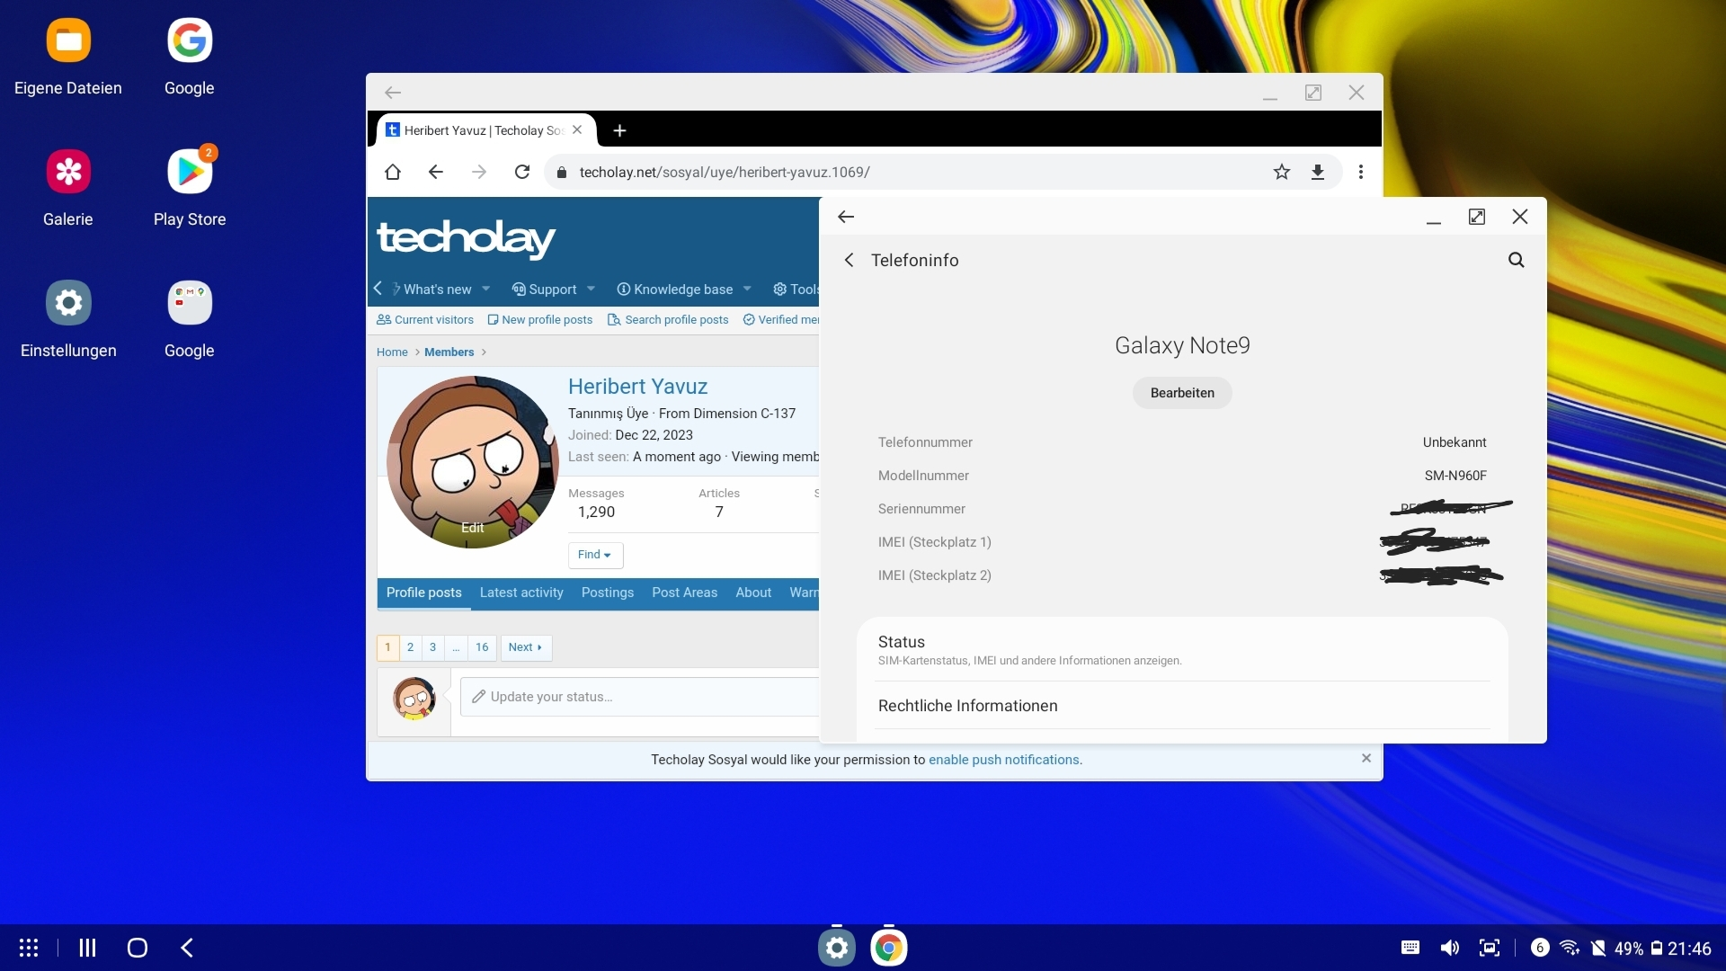Open Wi-Fi status in tray

click(x=1570, y=948)
